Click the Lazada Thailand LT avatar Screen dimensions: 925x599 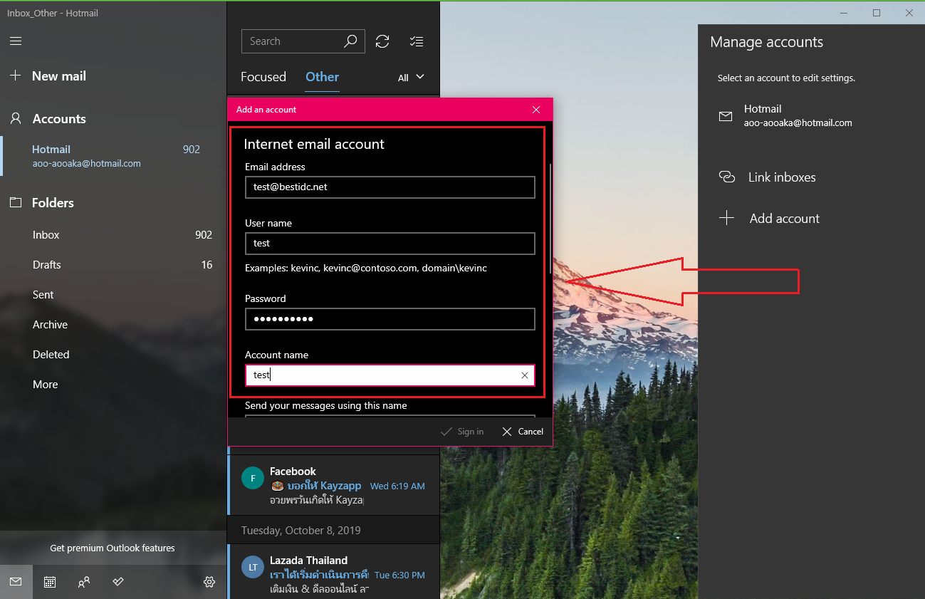click(x=253, y=568)
